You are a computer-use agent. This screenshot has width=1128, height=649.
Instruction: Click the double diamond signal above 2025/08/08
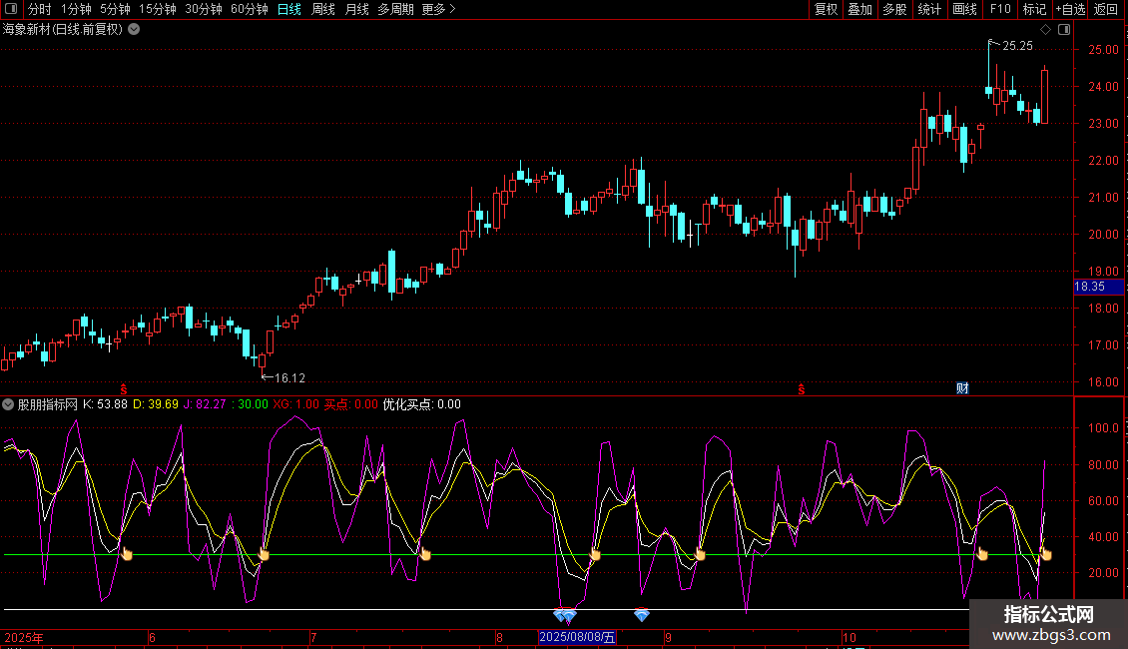click(x=565, y=615)
